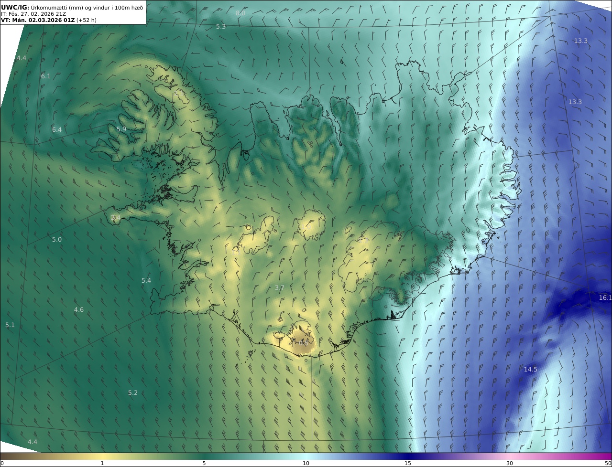
Task: Click the colorbar tick label 10
Action: click(306, 463)
